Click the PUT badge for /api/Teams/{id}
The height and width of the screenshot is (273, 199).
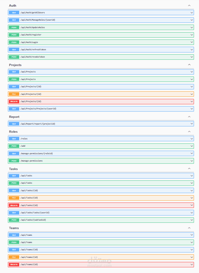pyautogui.click(x=14, y=257)
